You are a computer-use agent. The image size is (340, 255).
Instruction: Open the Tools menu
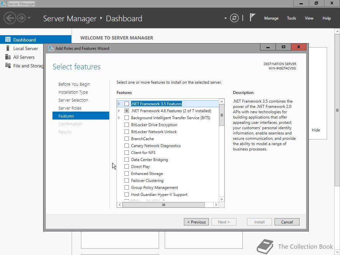point(292,18)
